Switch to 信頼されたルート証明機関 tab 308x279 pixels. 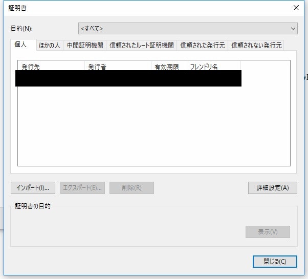141,46
